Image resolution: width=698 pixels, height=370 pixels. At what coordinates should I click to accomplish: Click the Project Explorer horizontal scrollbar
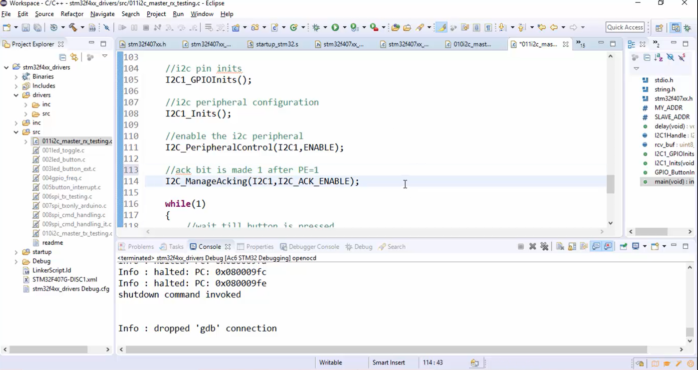48,350
